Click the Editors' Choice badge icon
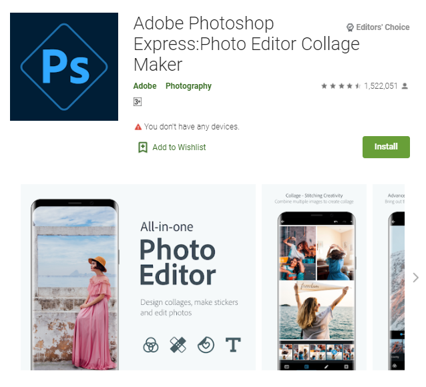This screenshot has height=387, width=426. pyautogui.click(x=350, y=27)
